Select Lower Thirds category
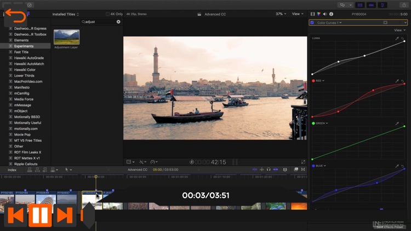Image resolution: width=411 pixels, height=231 pixels. (24, 76)
